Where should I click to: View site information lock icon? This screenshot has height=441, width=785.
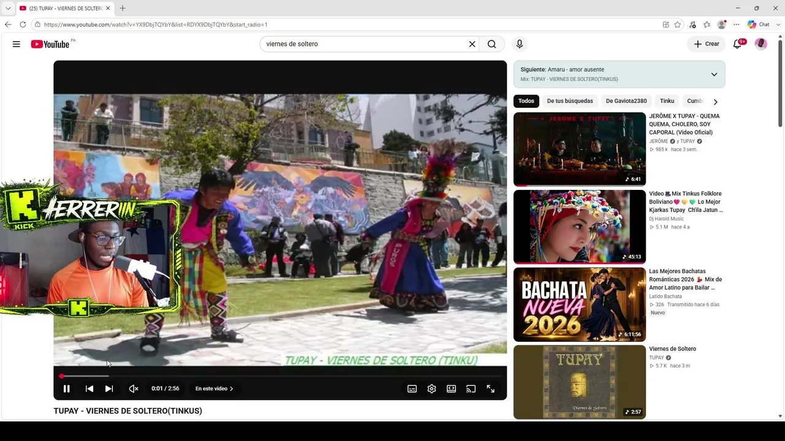tap(37, 24)
